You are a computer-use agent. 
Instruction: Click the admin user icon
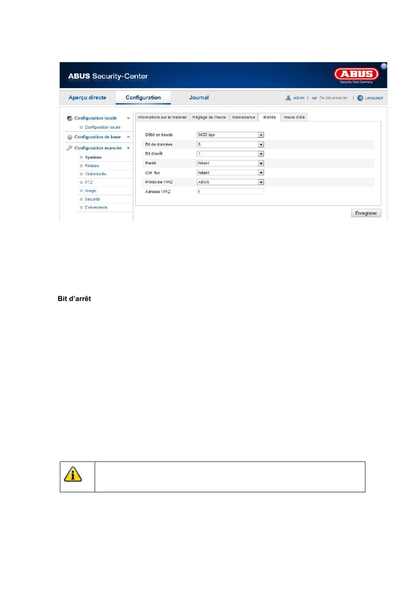pyautogui.click(x=288, y=98)
